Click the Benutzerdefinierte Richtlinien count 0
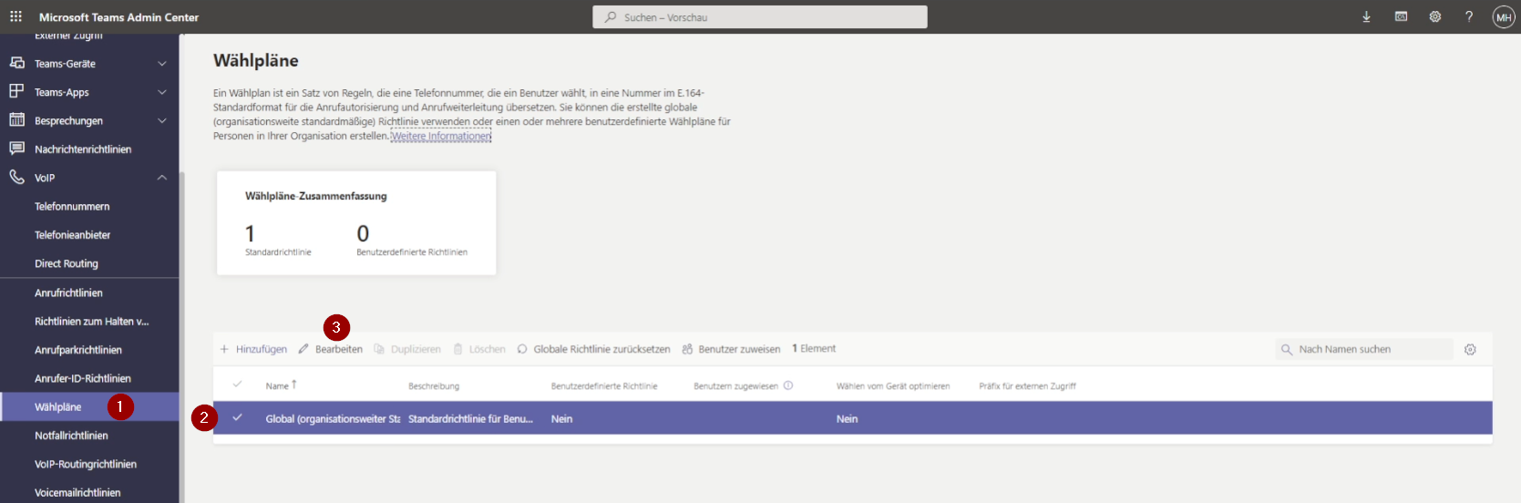The height and width of the screenshot is (503, 1521). click(363, 234)
